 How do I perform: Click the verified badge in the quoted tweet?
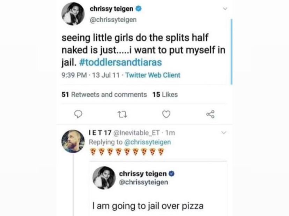pyautogui.click(x=172, y=173)
